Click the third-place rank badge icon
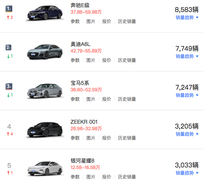 [x=9, y=86]
